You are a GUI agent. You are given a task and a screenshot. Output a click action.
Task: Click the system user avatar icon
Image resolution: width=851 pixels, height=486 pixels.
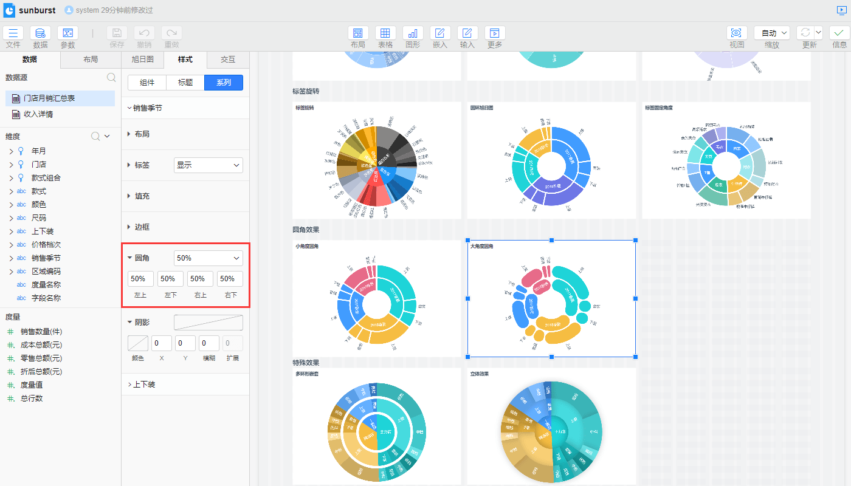click(x=69, y=10)
